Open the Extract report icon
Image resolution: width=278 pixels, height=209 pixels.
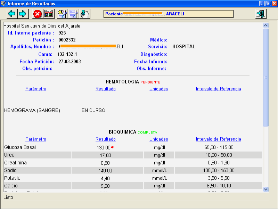(x=49, y=14)
